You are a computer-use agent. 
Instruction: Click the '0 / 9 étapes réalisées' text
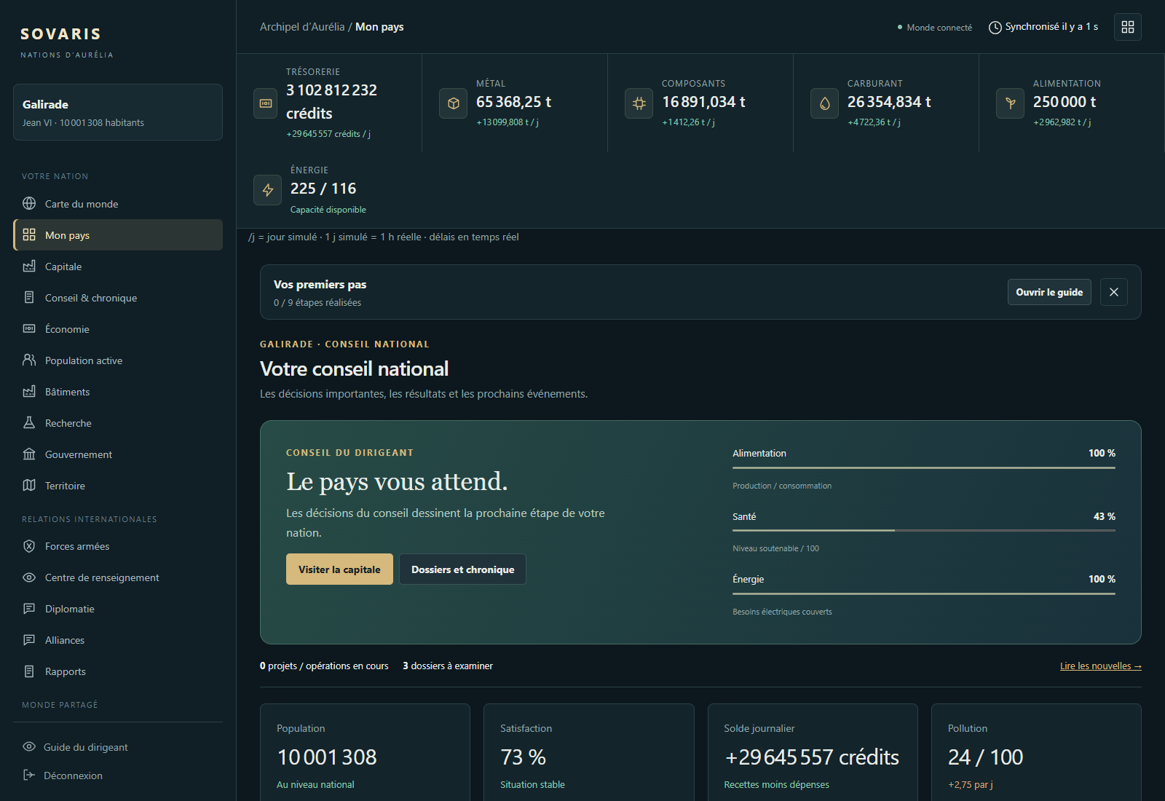click(317, 302)
